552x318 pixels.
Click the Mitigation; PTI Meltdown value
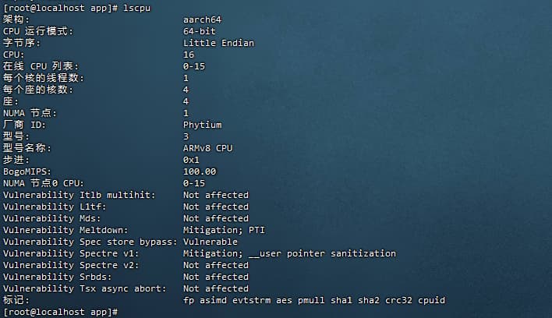pos(224,230)
